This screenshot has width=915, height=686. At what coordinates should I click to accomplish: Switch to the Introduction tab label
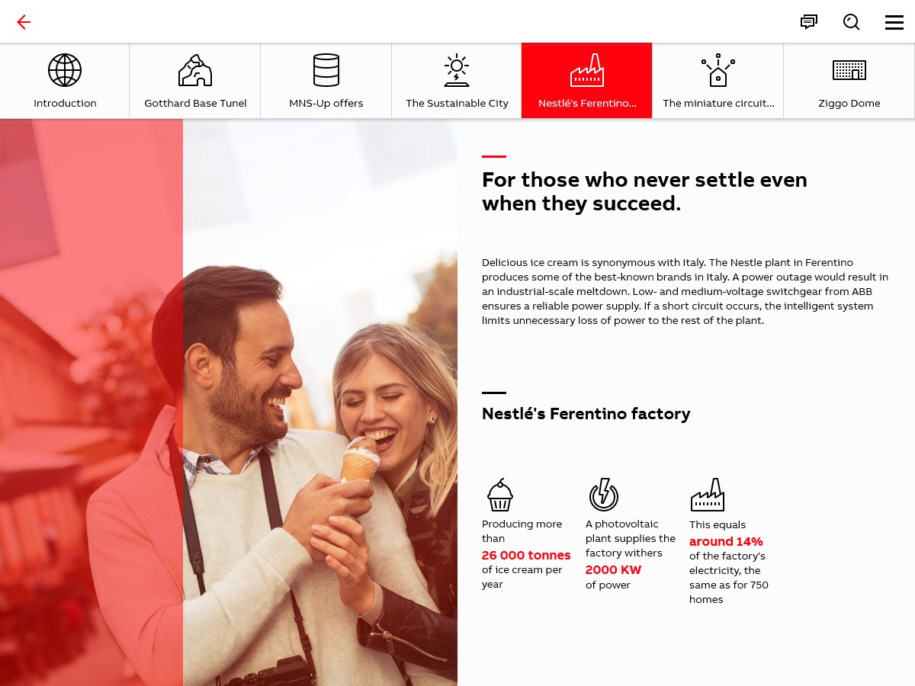pyautogui.click(x=65, y=104)
